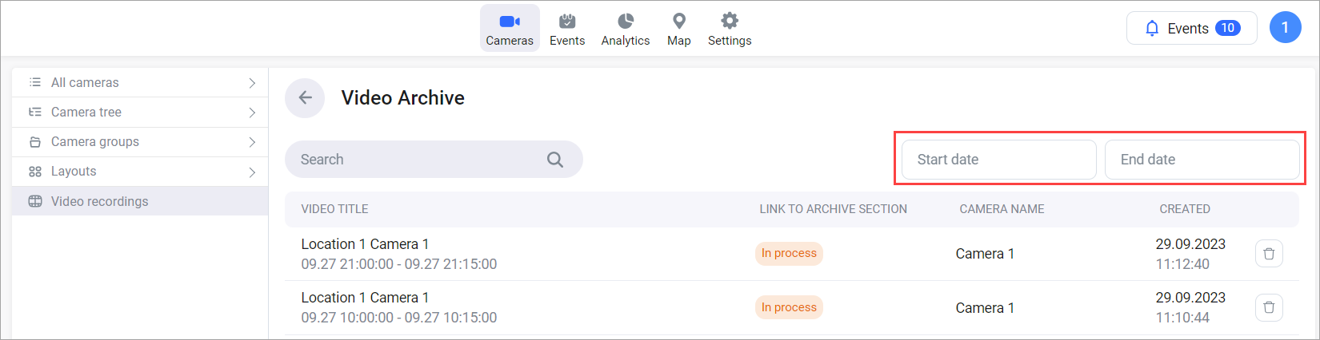Open the Analytics pie chart icon
This screenshot has width=1320, height=340.
click(626, 22)
